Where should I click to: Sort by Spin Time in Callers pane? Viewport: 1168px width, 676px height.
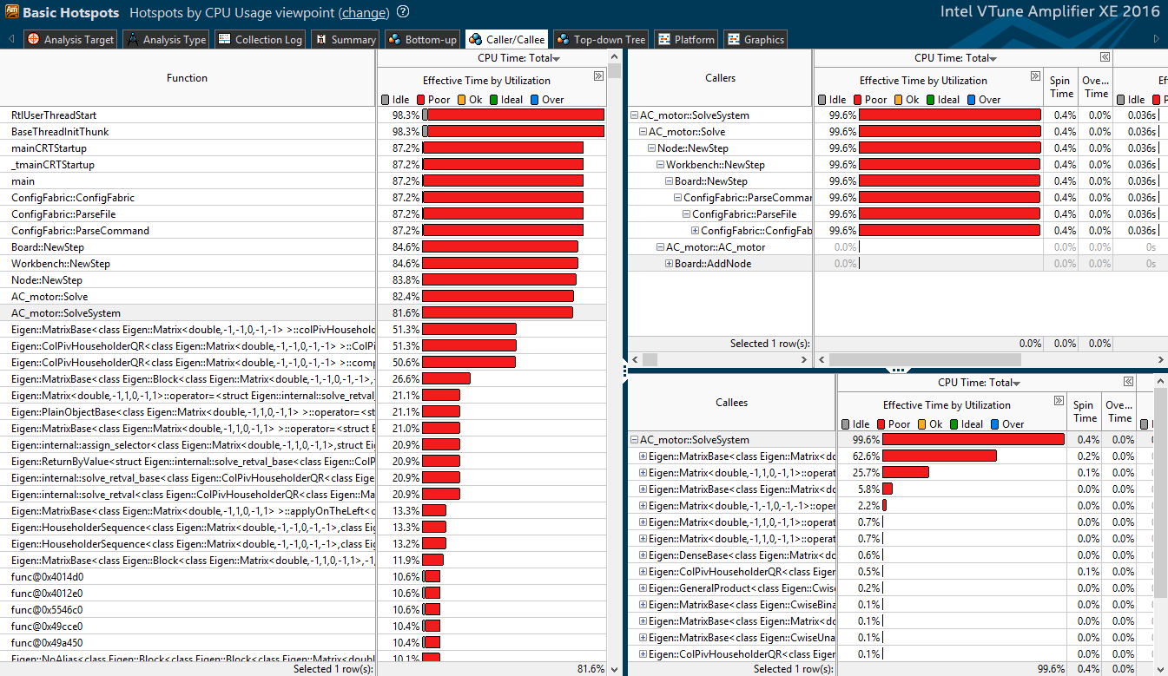pyautogui.click(x=1061, y=88)
